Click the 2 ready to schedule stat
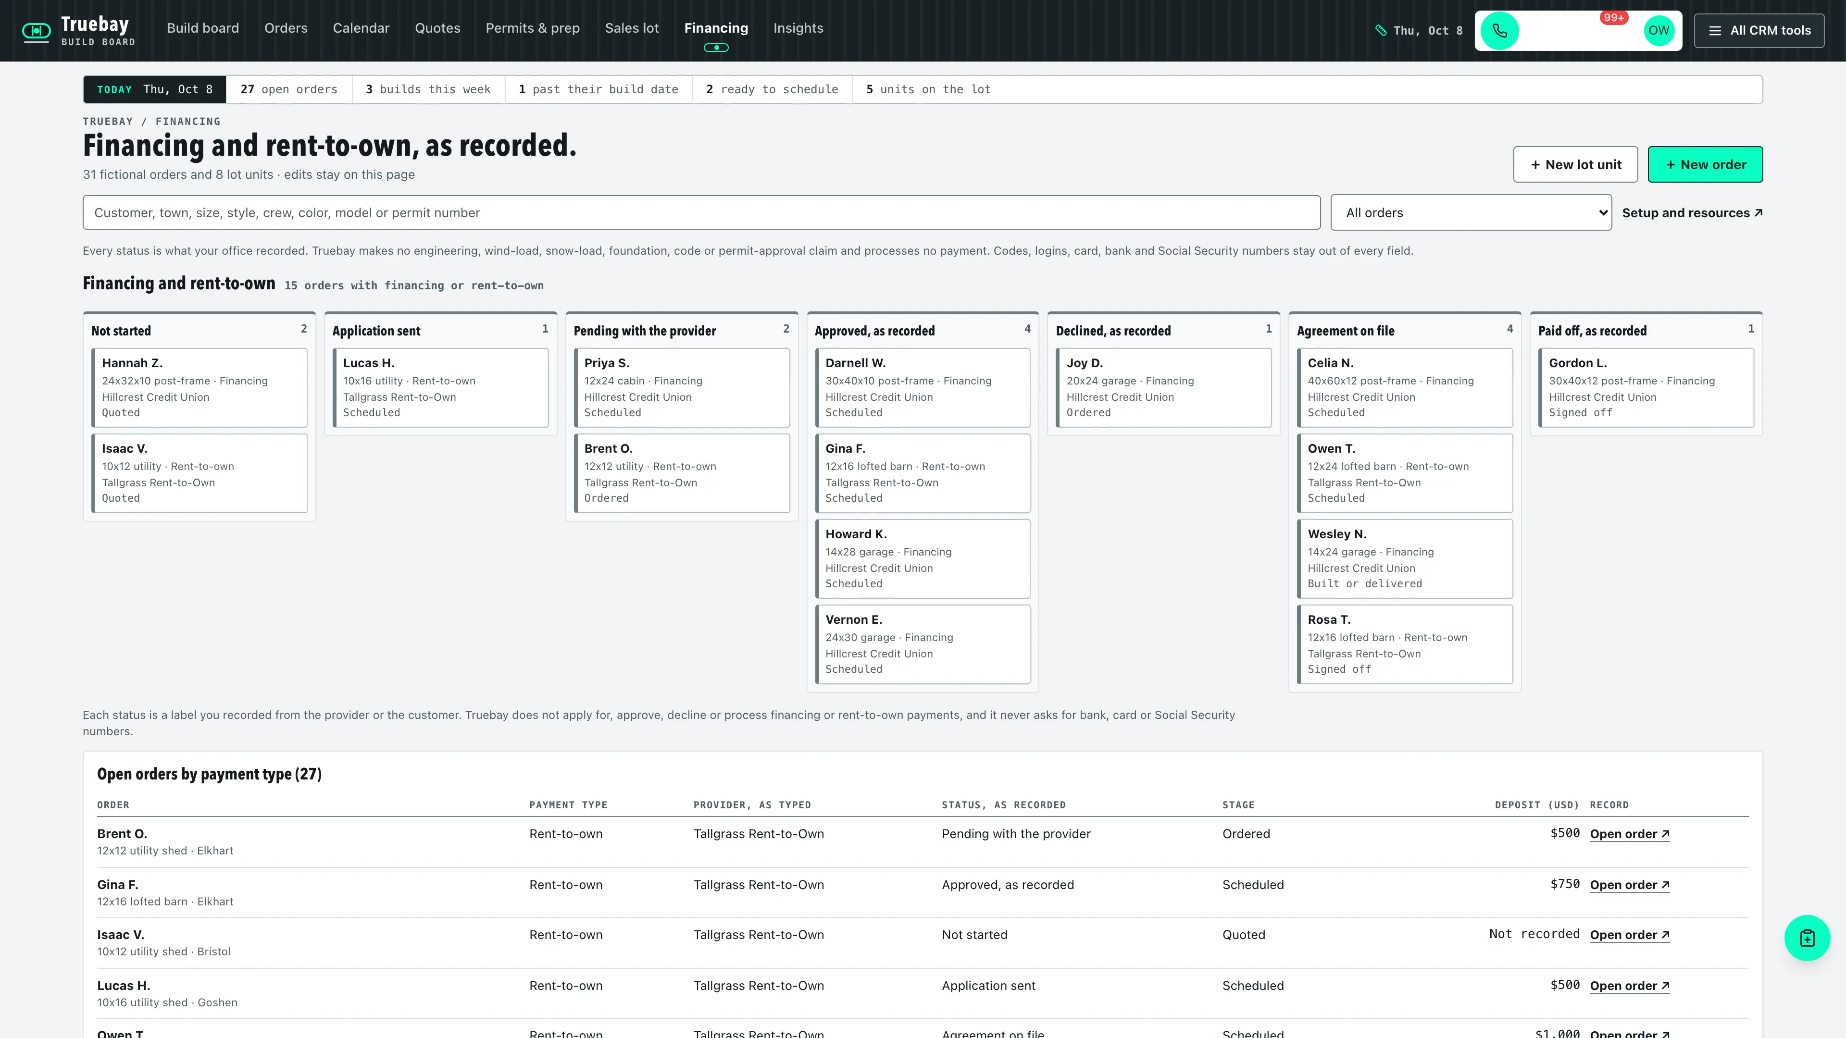The height and width of the screenshot is (1038, 1846). 772,89
